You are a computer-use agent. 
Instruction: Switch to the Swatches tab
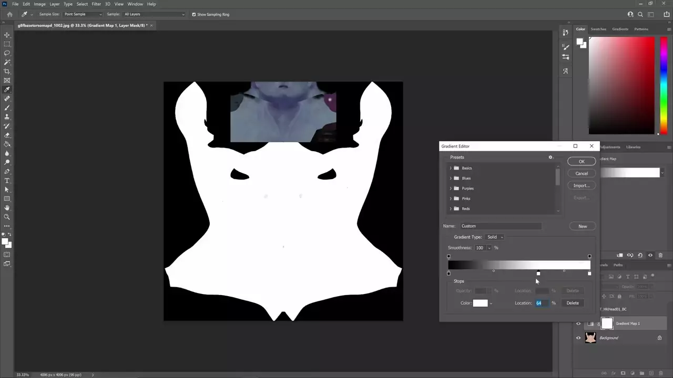[598, 29]
